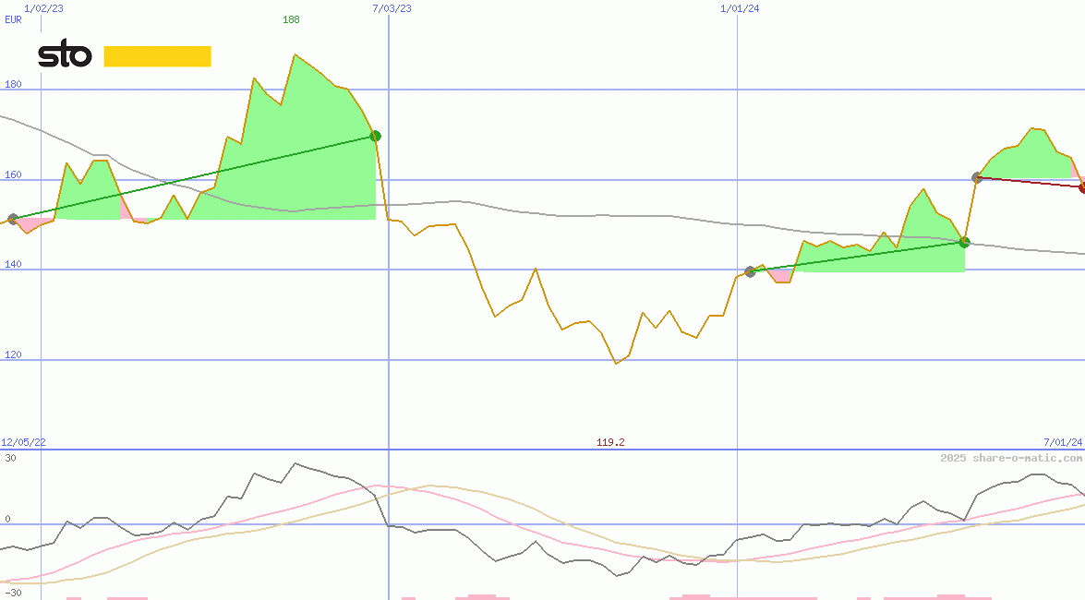Click the 188 peak price label
The image size is (1085, 600).
point(291,19)
